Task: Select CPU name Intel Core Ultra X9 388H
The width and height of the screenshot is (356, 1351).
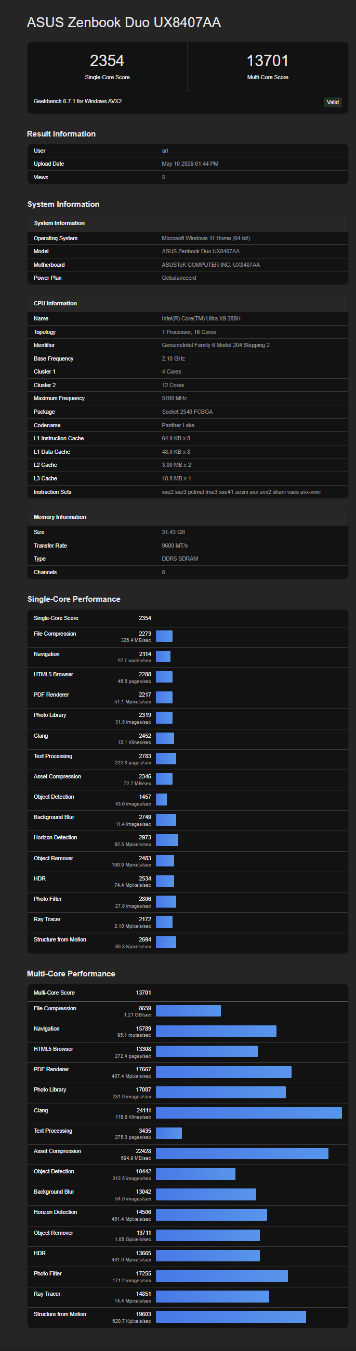Action: pyautogui.click(x=201, y=318)
